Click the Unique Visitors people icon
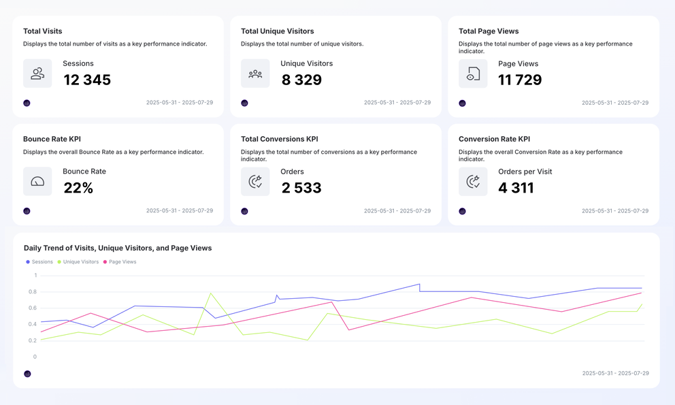The height and width of the screenshot is (405, 675). click(x=255, y=73)
